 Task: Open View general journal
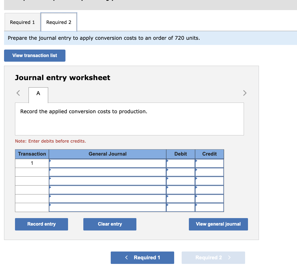click(x=218, y=224)
